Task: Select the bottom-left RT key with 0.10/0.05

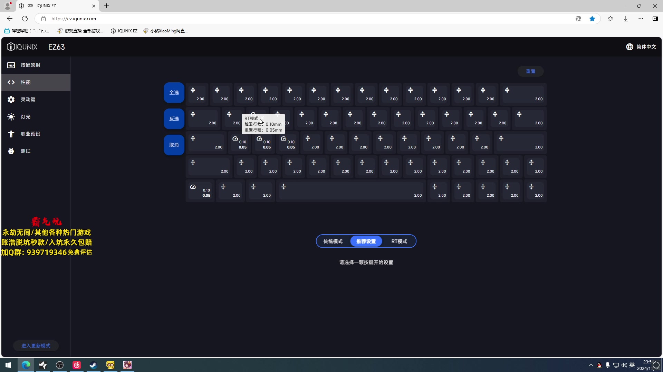Action: (200, 191)
